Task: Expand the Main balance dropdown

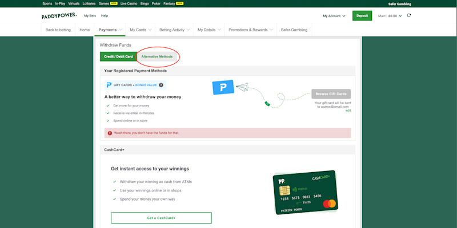Action: (390, 16)
